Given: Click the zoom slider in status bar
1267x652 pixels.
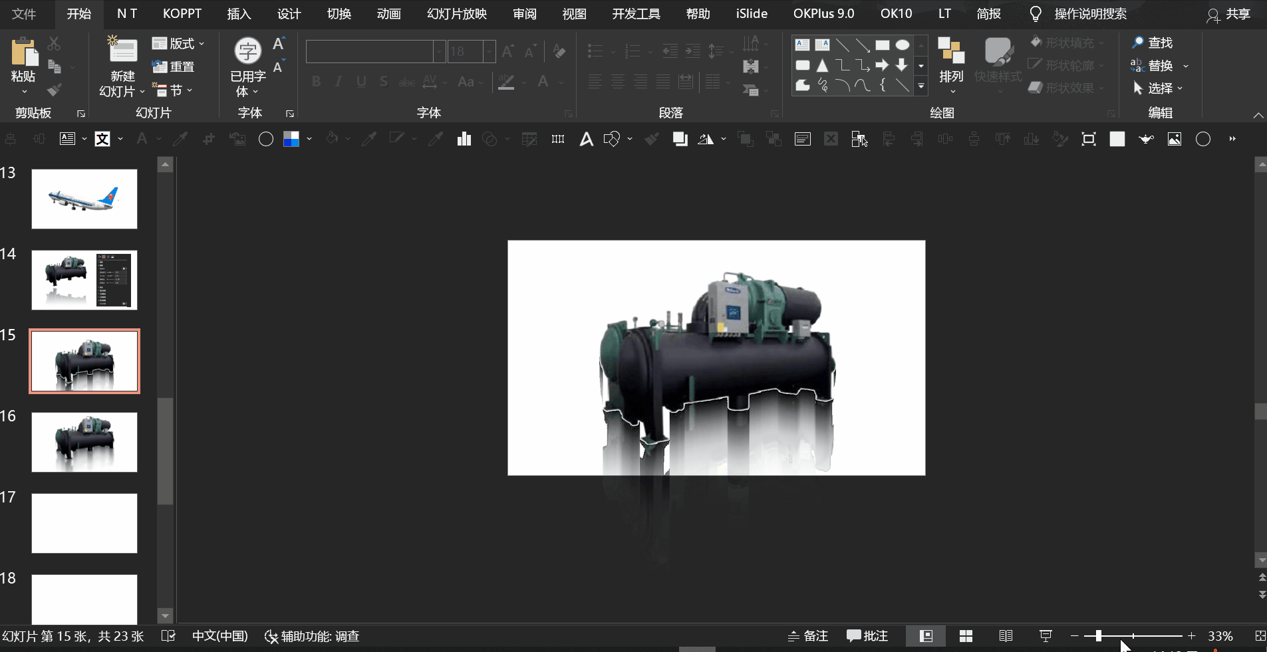Looking at the screenshot, I should (x=1099, y=636).
